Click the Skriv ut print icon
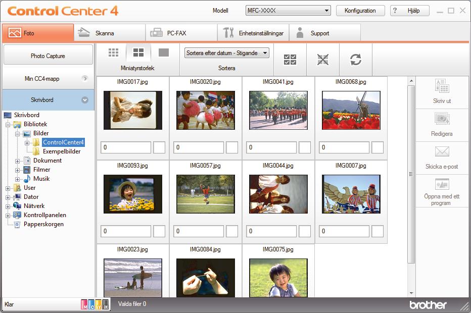This screenshot has width=471, height=313. click(442, 86)
